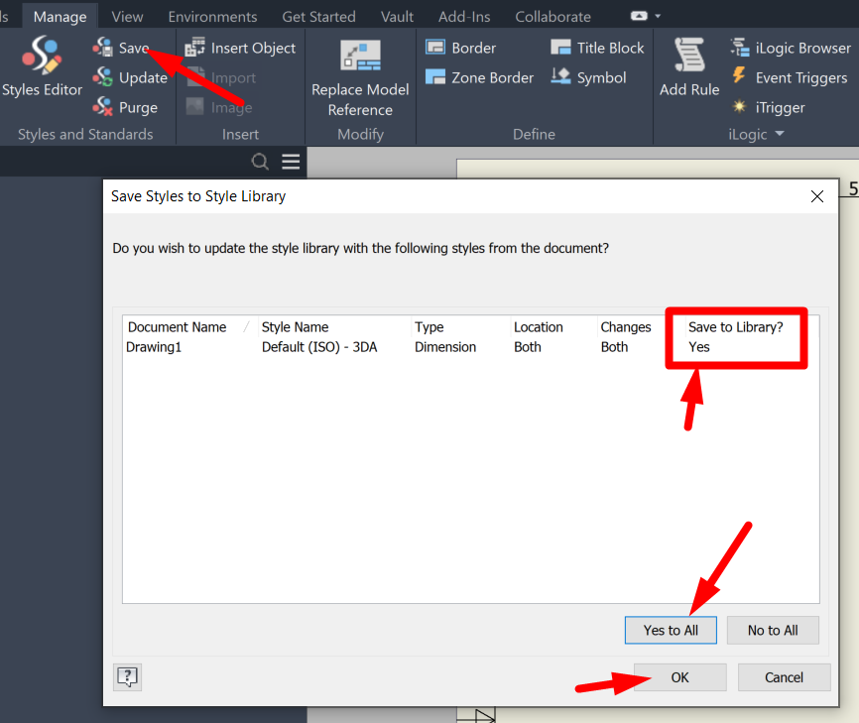
Task: Click the Yes to All button
Action: coord(671,630)
